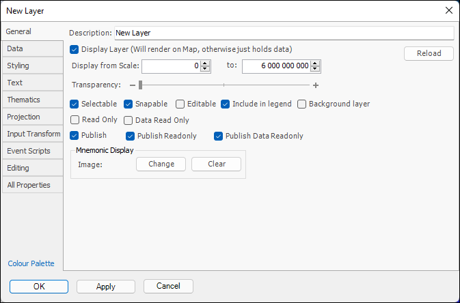Viewport: 460px width, 303px height.
Task: Switch to the Thematics tab
Action: (x=24, y=100)
